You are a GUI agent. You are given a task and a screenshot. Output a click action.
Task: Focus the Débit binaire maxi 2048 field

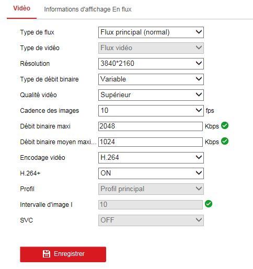click(151, 126)
